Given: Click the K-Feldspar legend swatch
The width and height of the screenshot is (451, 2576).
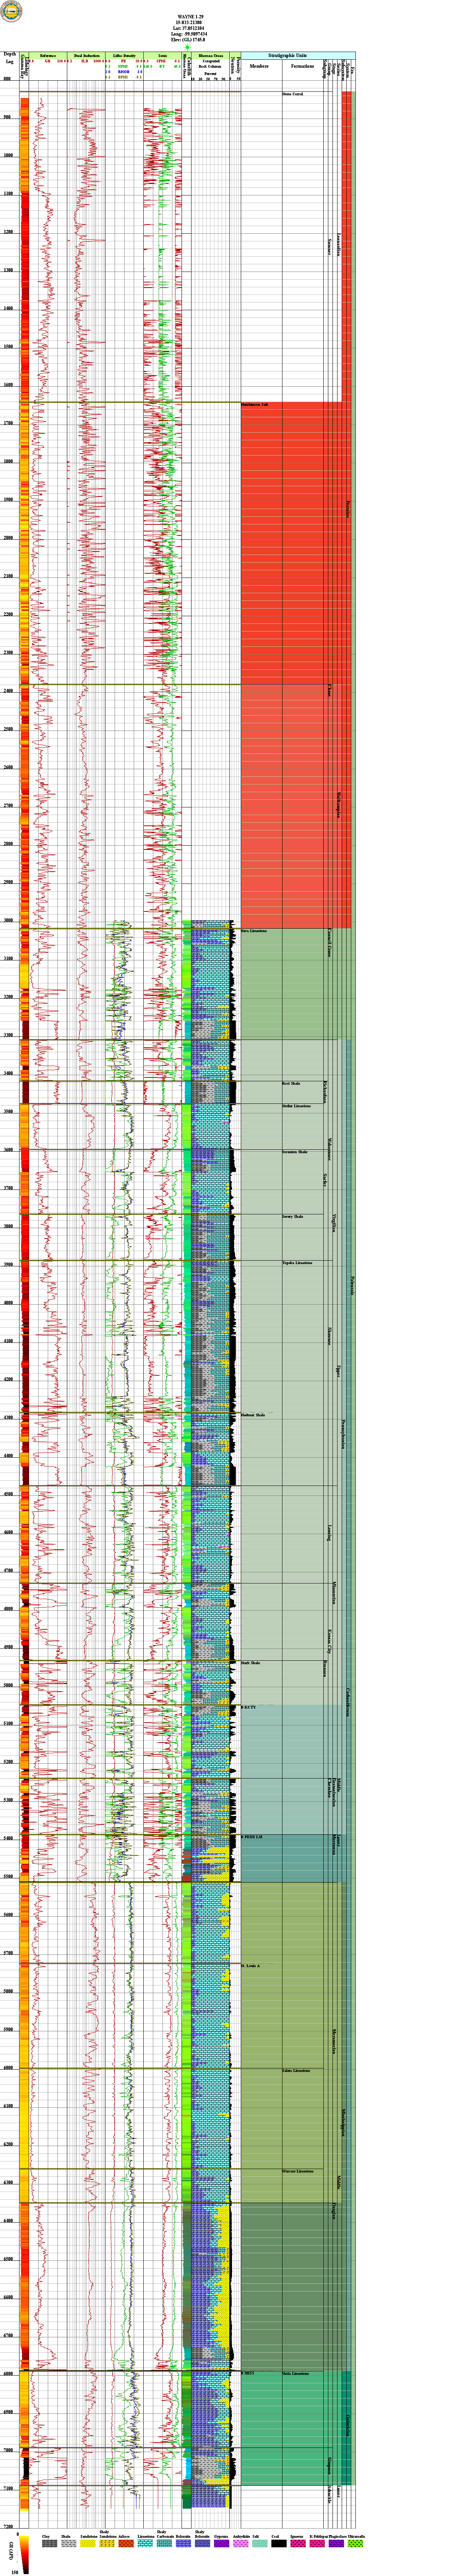Looking at the screenshot, I should click(x=317, y=2543).
